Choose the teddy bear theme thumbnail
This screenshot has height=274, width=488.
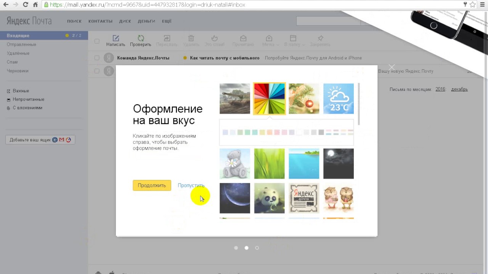235,164
